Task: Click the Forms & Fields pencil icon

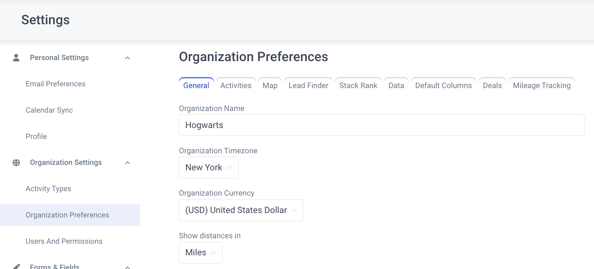Action: pos(16,267)
